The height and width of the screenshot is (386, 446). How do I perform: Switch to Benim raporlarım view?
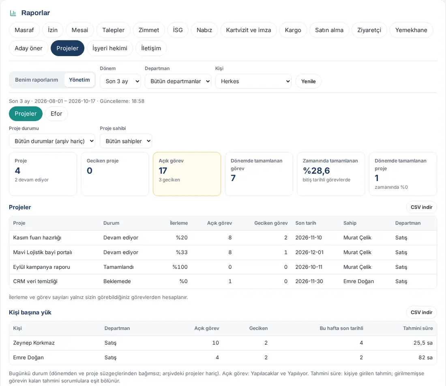click(36, 80)
